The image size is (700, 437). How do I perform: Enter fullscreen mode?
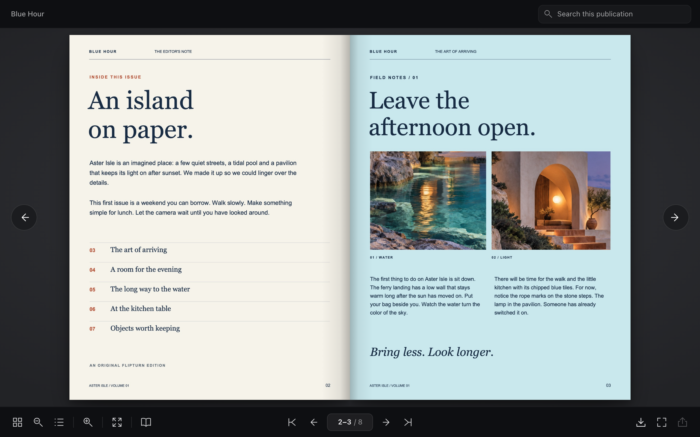coord(661,422)
